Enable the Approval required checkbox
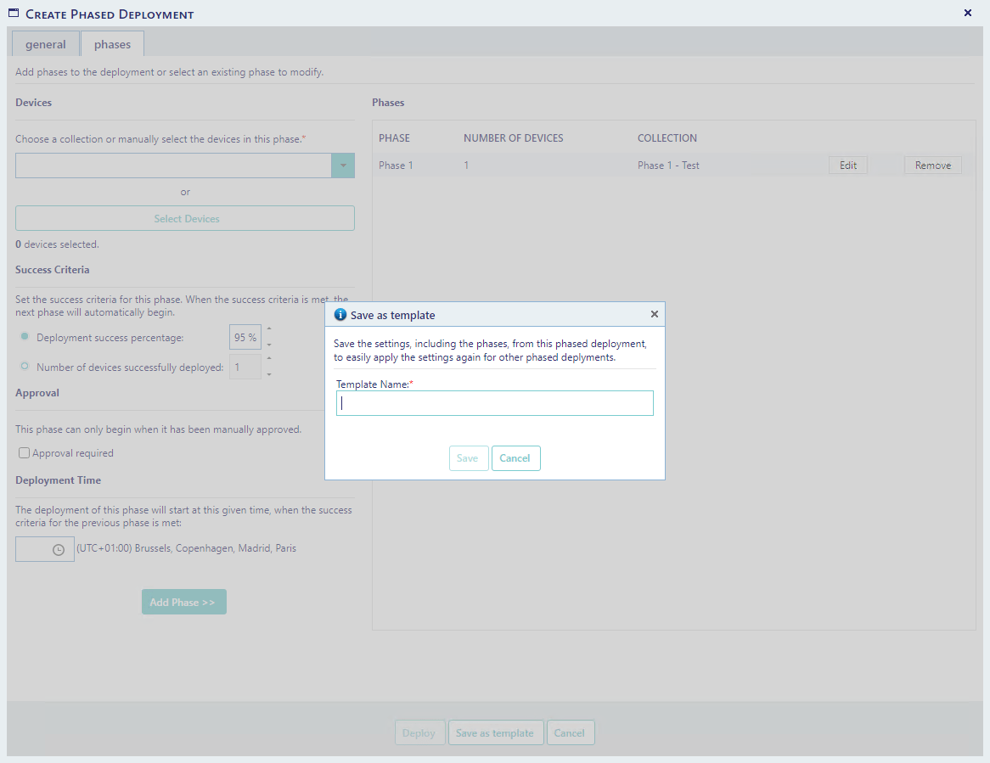The width and height of the screenshot is (990, 763). point(24,453)
